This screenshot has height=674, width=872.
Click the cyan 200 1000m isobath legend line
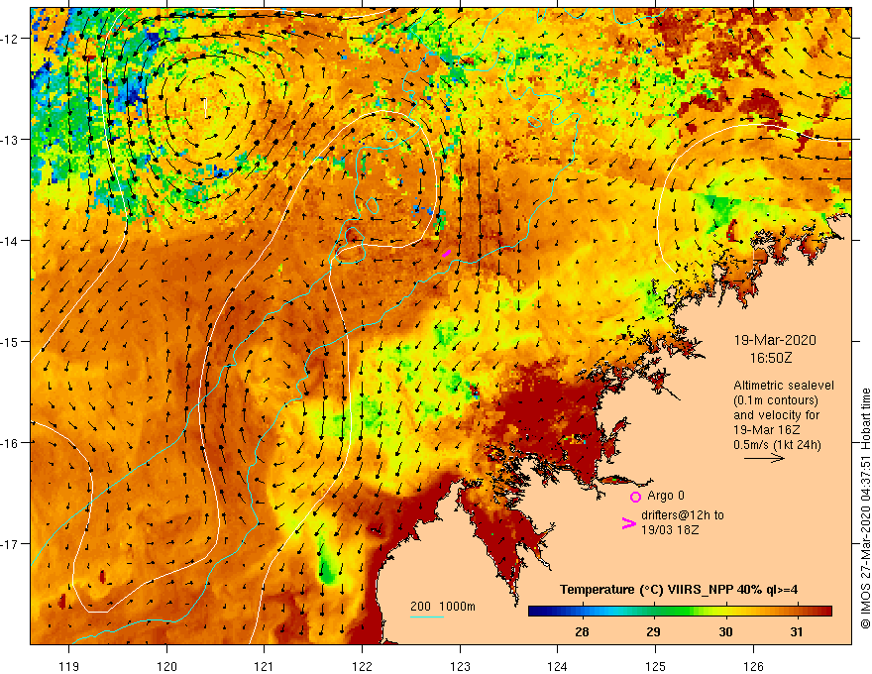427,617
